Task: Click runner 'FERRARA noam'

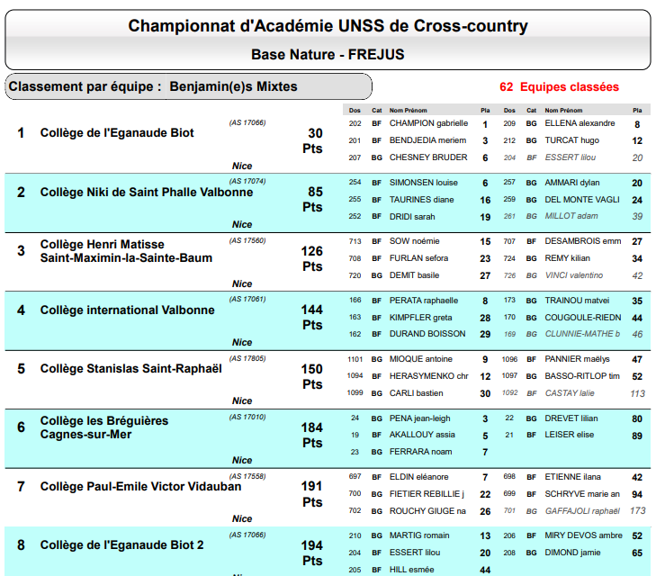Action: pos(420,452)
